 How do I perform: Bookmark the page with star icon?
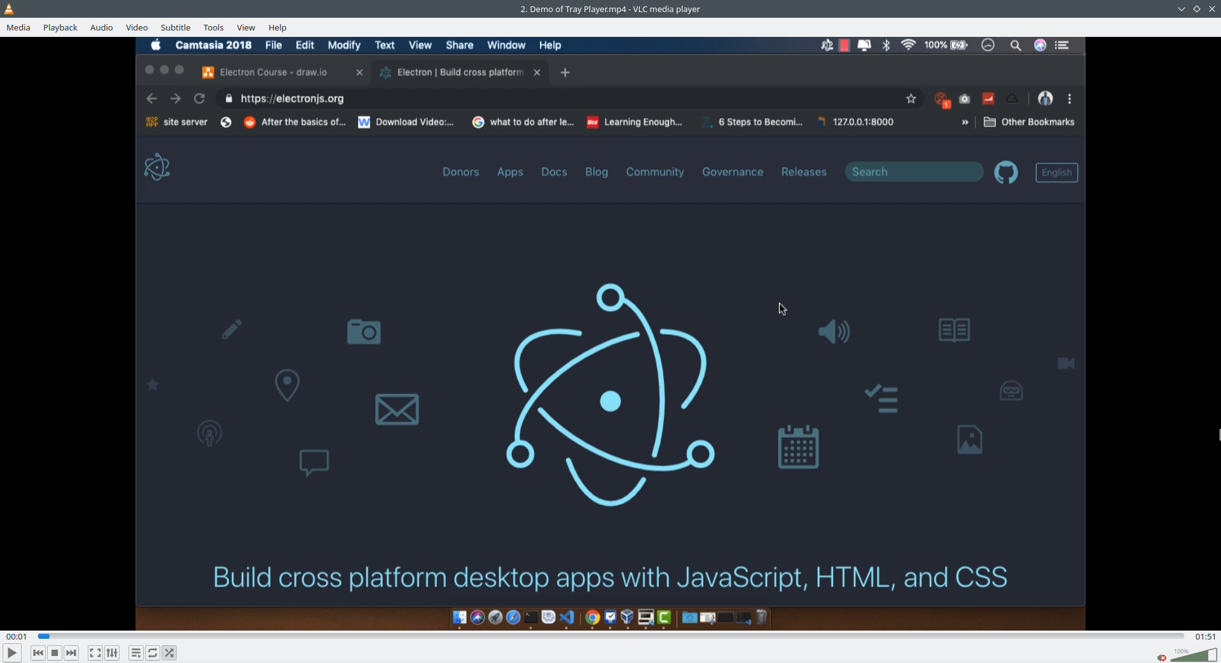click(x=911, y=99)
